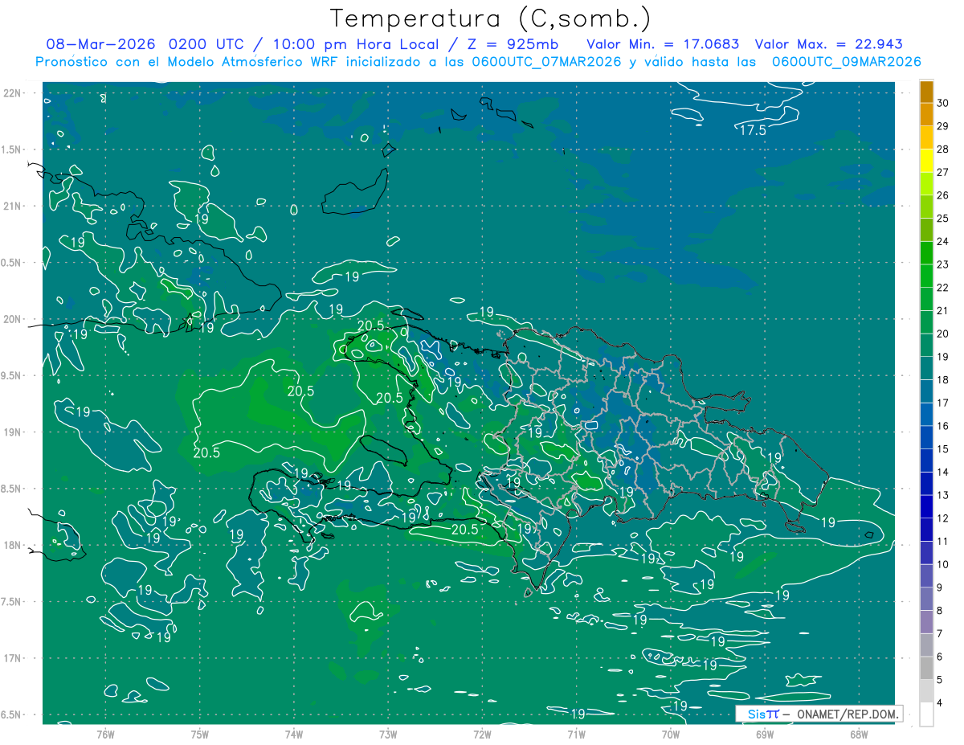Pick the purple legend swatch between 7 and 8

click(x=927, y=622)
